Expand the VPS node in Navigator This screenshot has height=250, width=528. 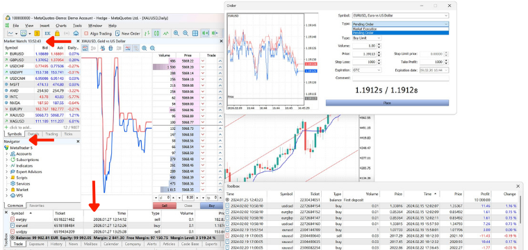(6, 196)
